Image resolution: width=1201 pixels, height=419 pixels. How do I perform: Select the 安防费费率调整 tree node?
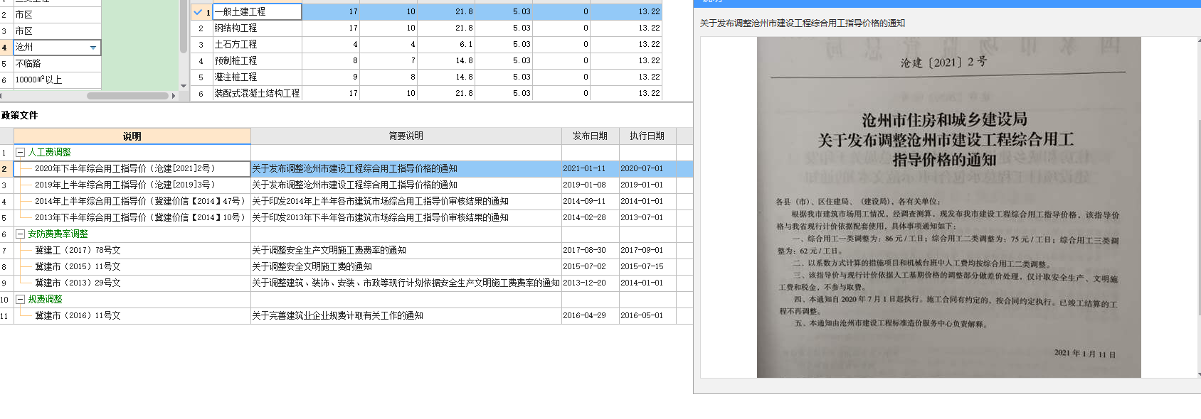click(58, 234)
